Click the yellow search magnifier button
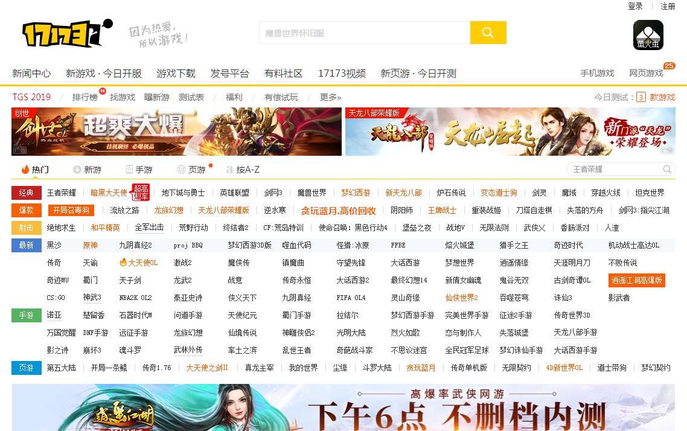Screen dimensions: 687x431 coord(488,33)
